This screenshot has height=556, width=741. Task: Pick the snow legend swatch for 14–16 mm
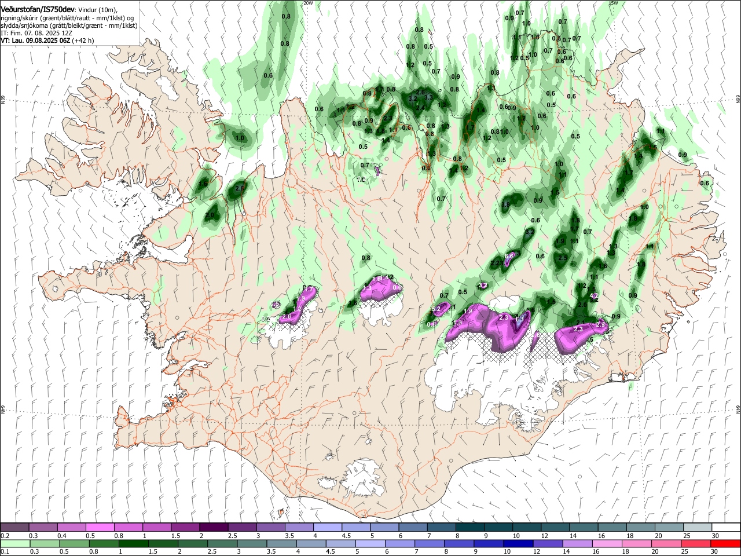[x=584, y=527]
